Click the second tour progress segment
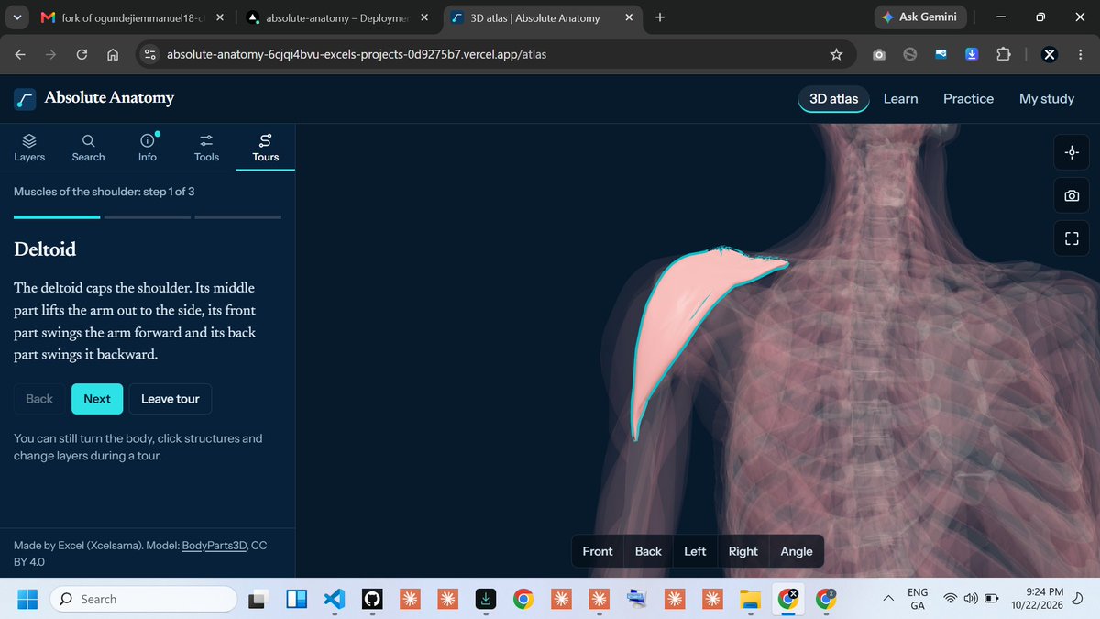This screenshot has height=619, width=1100. click(x=148, y=217)
